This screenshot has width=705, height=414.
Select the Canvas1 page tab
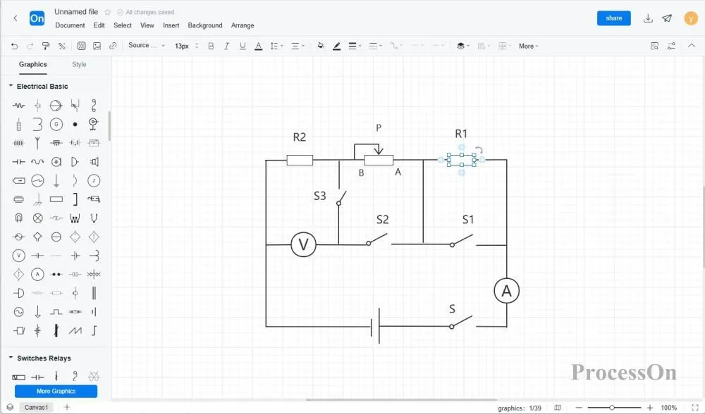pyautogui.click(x=36, y=407)
